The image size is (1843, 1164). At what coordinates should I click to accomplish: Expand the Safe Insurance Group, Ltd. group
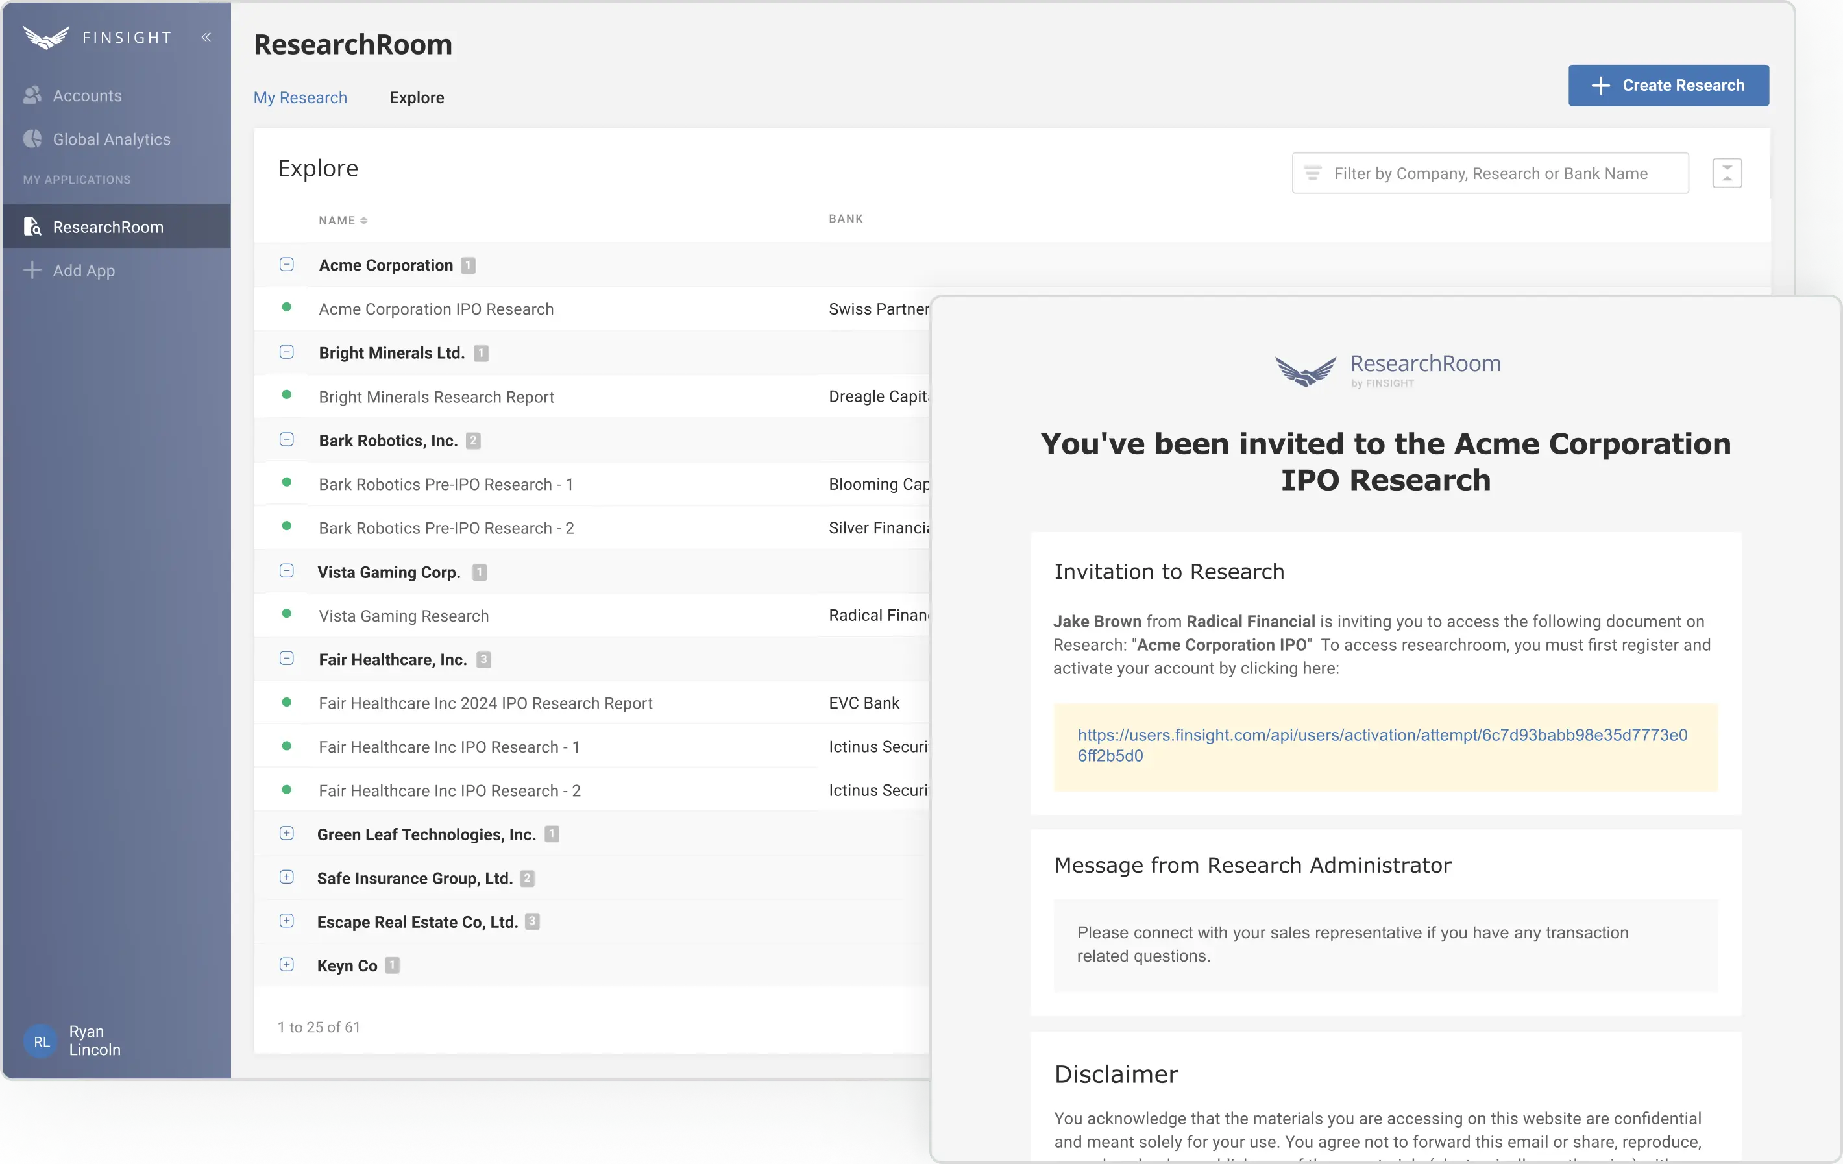[286, 878]
